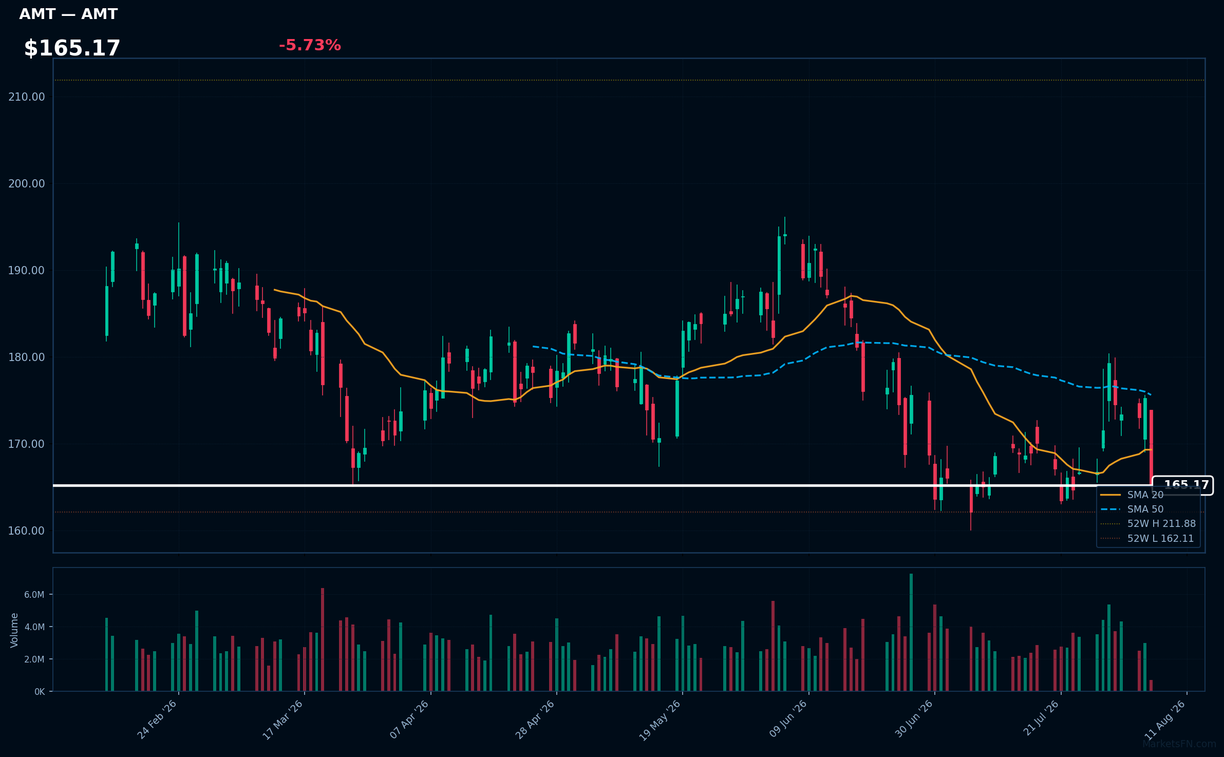Click the 19 May '26 date label

(660, 720)
